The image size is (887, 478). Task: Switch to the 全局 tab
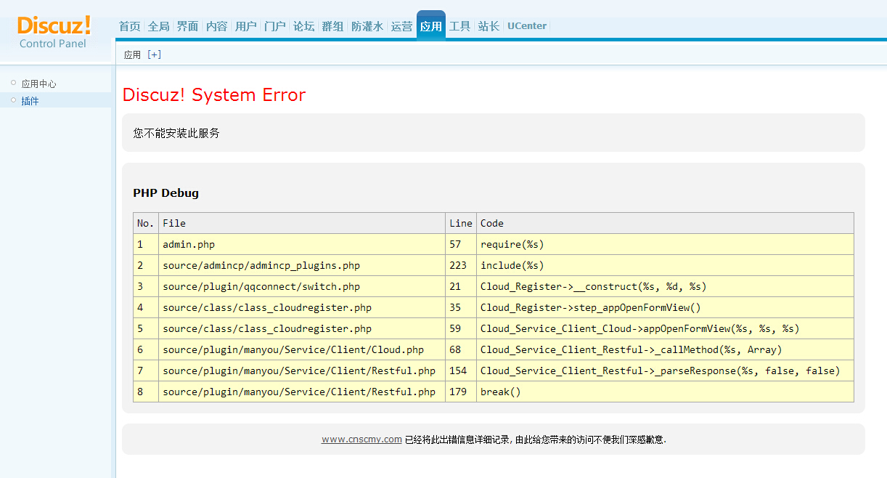click(158, 26)
